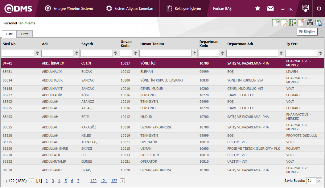
Task: Click the add new record icon
Action: click(x=275, y=23)
